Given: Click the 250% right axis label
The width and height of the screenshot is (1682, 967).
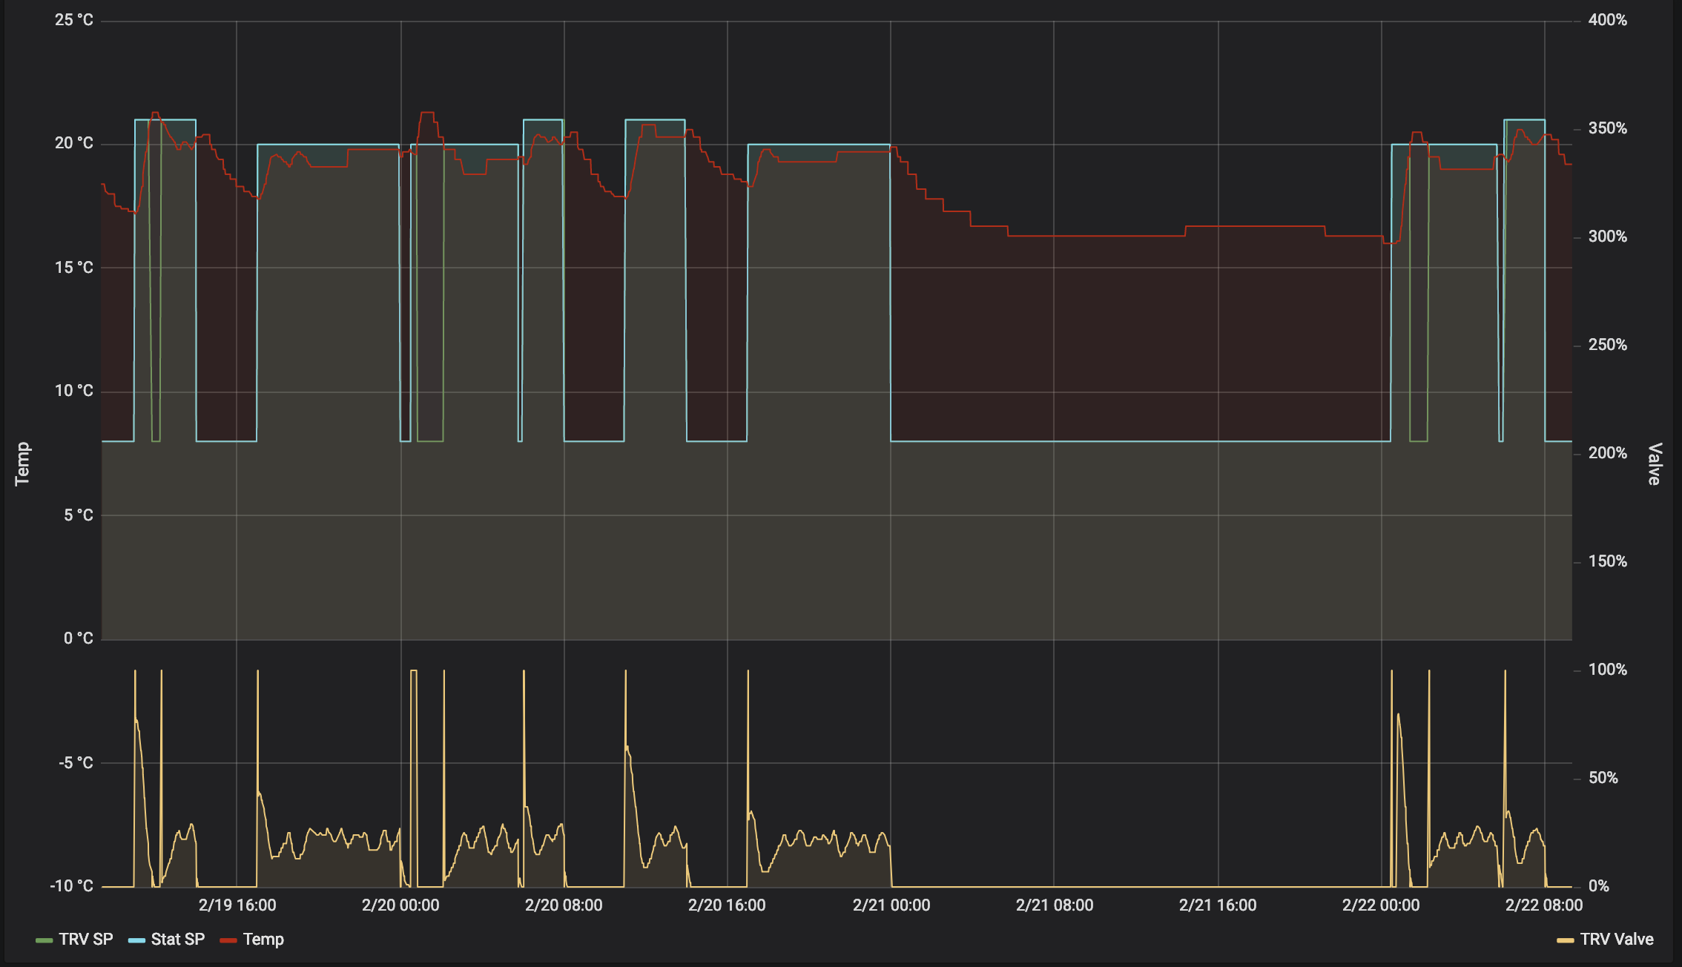Looking at the screenshot, I should [1608, 345].
